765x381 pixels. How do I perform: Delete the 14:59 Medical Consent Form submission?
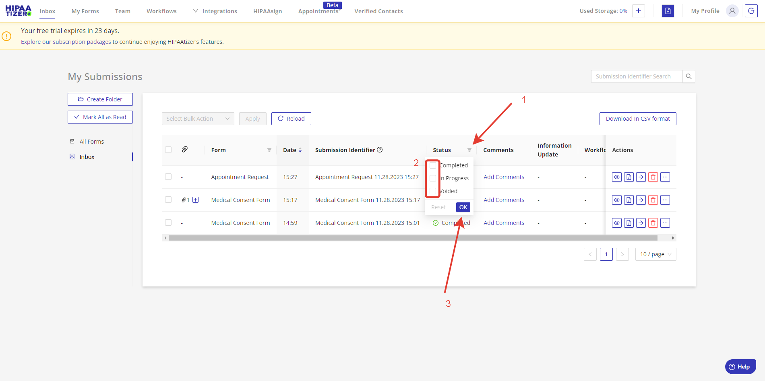coord(653,223)
